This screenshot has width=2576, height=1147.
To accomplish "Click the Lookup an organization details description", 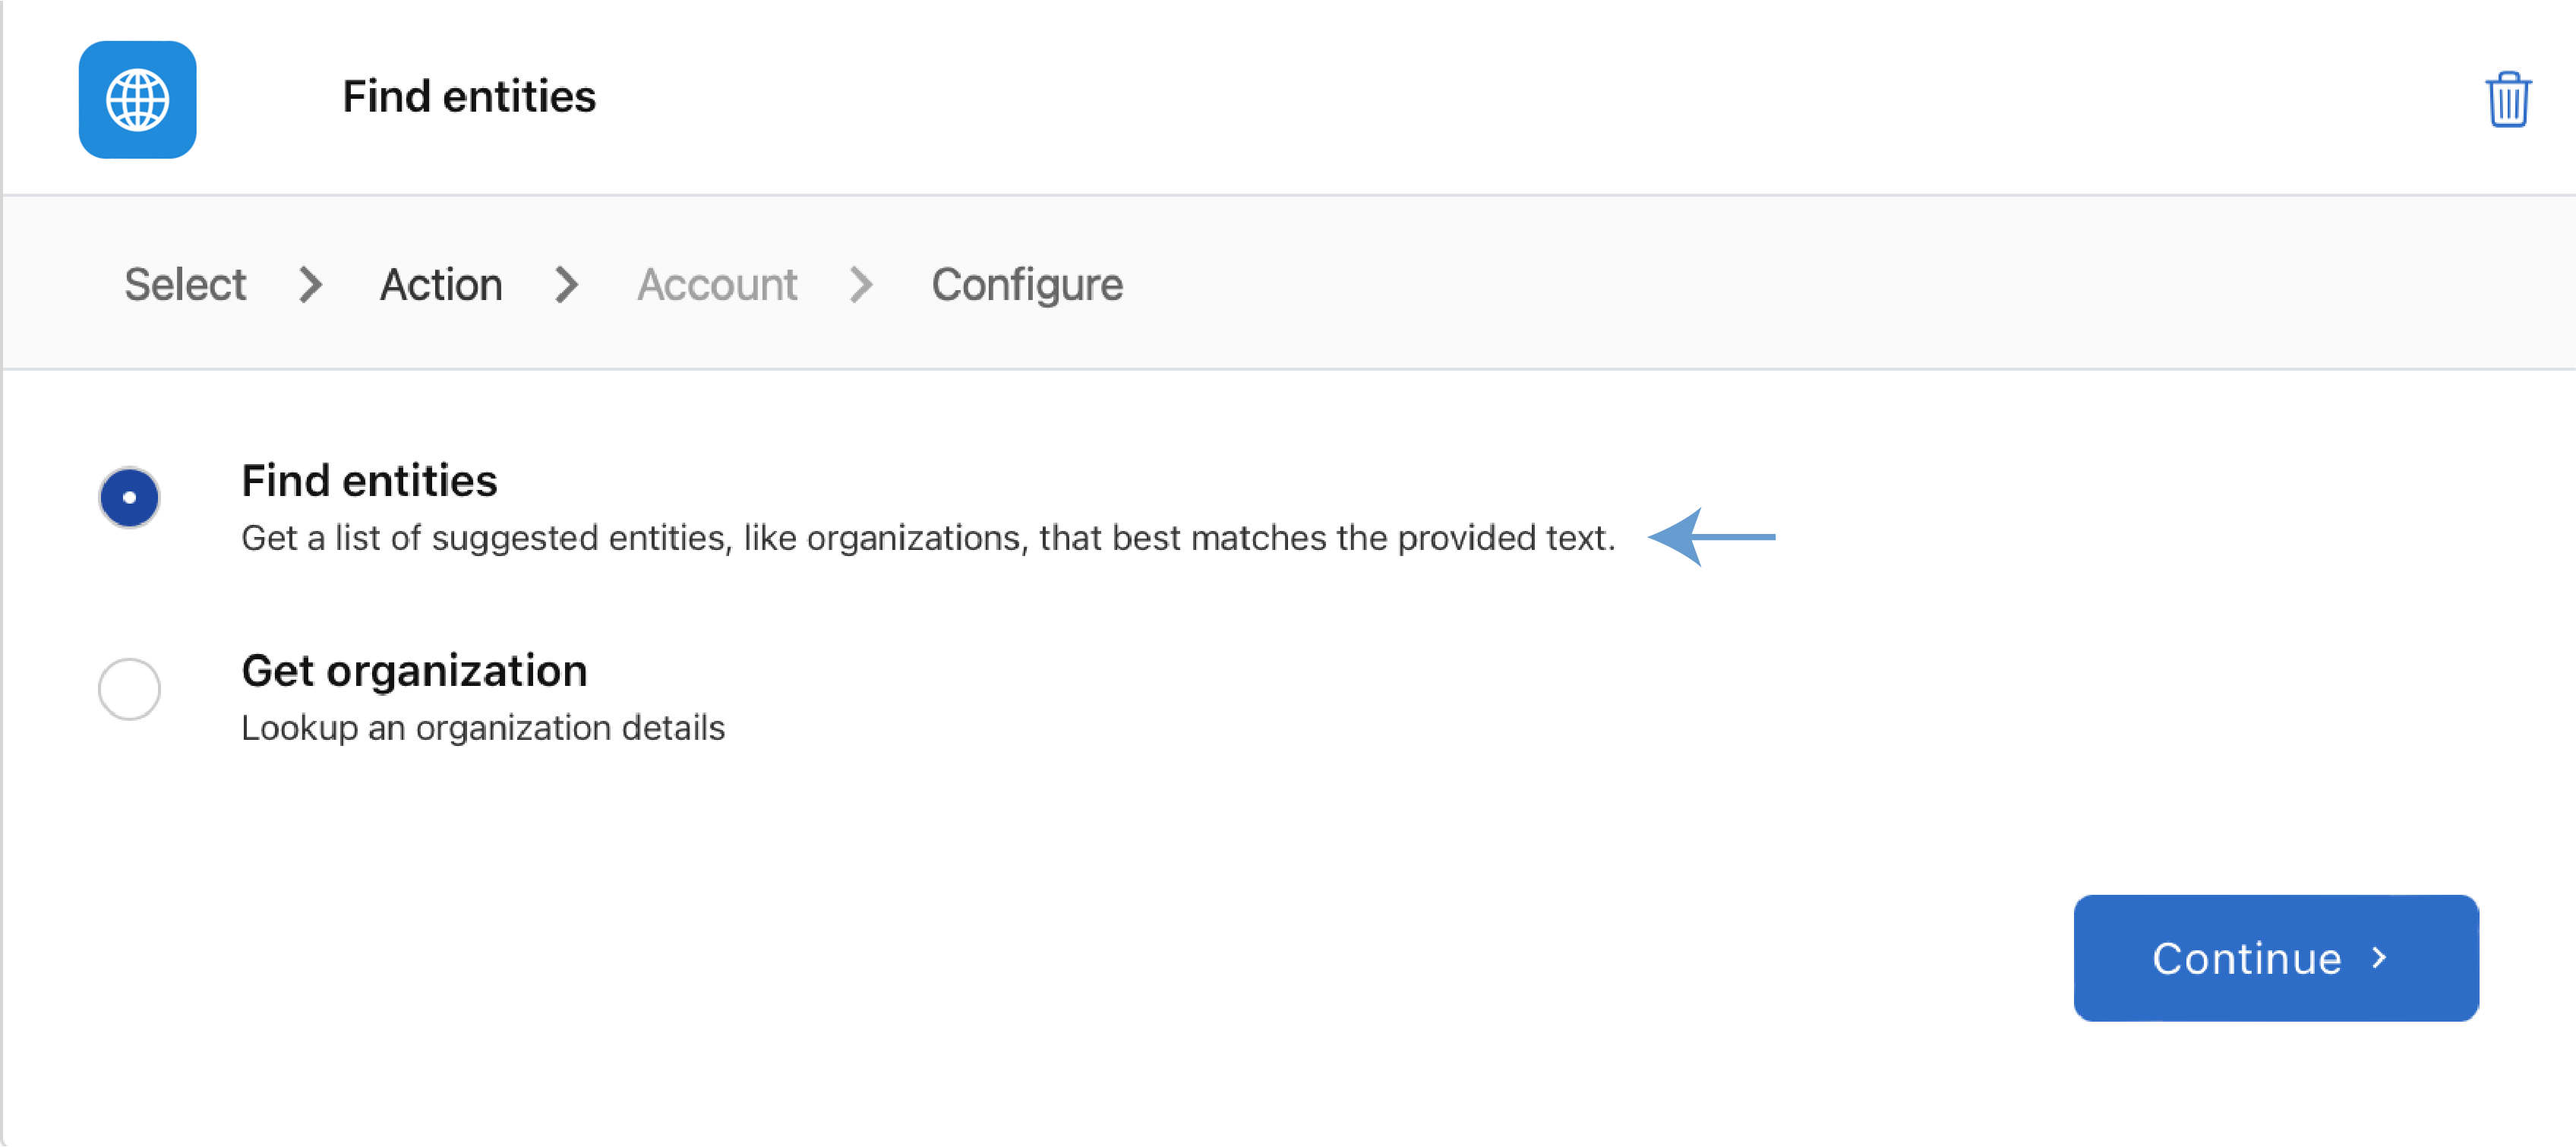I will 483,728.
